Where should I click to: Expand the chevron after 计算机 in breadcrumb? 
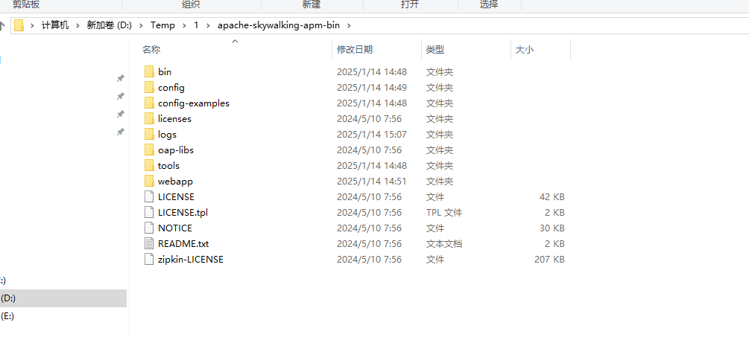pyautogui.click(x=77, y=25)
